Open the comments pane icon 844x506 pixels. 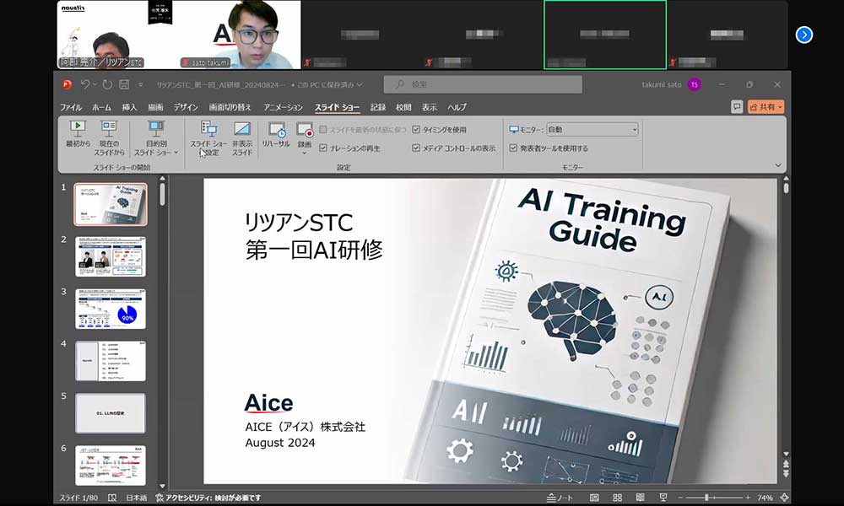tap(737, 107)
